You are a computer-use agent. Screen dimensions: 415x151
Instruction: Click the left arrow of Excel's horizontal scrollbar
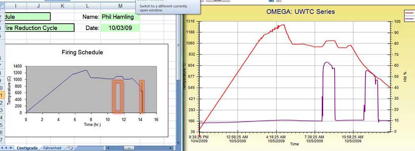(108, 148)
